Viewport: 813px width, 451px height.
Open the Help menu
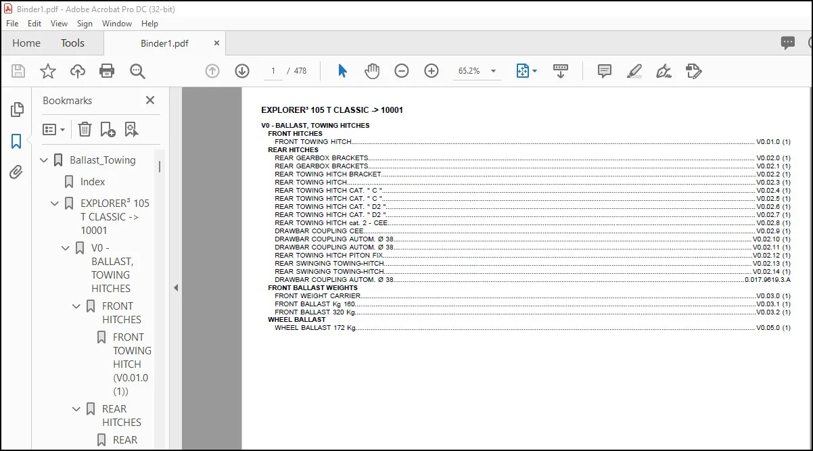pyautogui.click(x=149, y=23)
